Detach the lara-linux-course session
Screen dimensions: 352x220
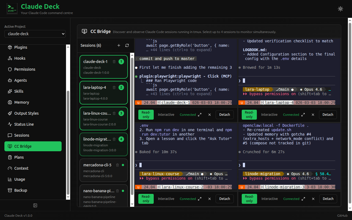coord(224,199)
